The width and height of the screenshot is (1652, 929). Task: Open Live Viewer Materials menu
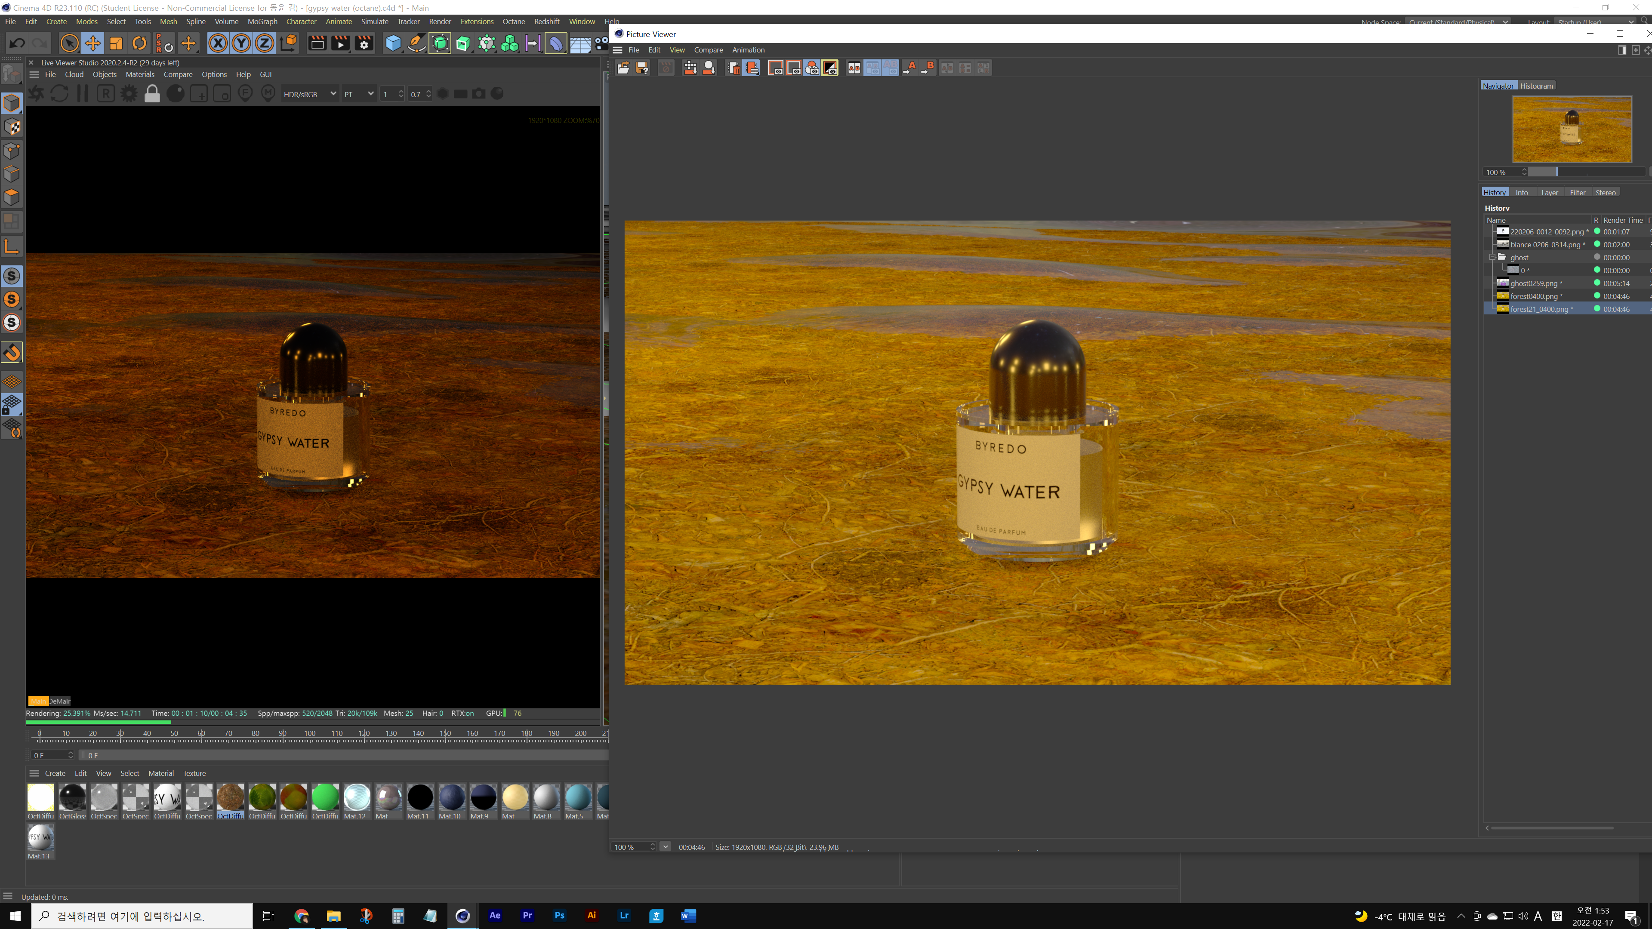pyautogui.click(x=140, y=74)
